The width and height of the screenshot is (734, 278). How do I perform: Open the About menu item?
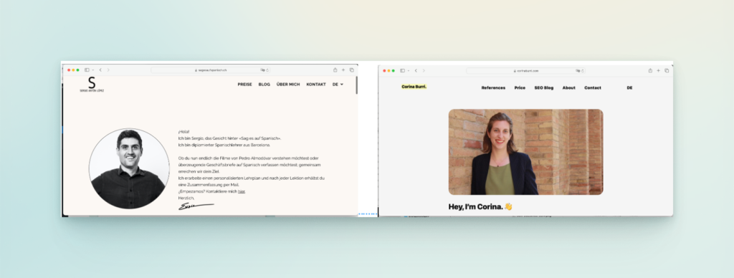568,88
